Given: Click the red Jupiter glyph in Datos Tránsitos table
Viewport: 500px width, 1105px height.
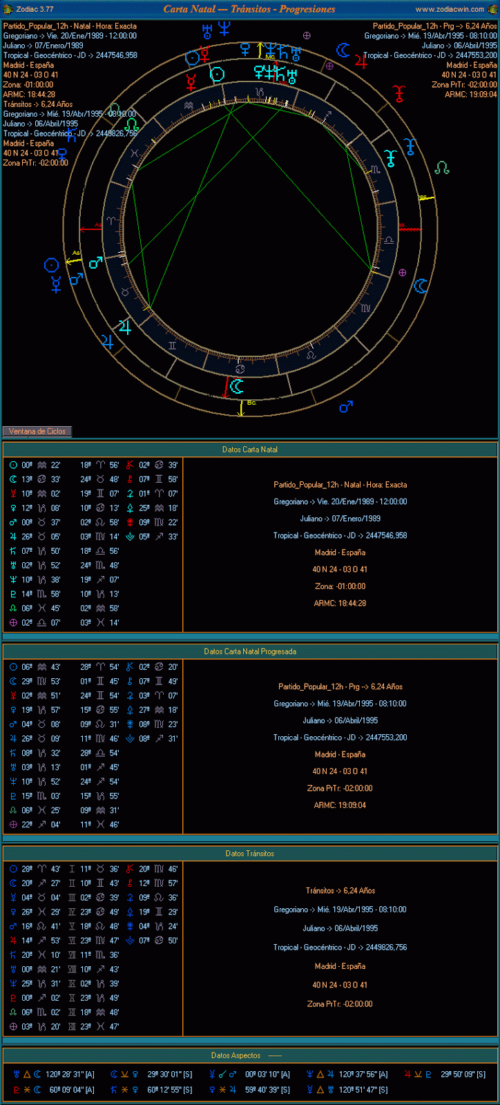Looking at the screenshot, I should (12, 940).
